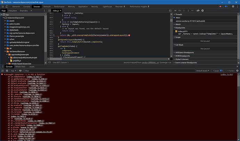Close the console drawer
240x141 pixels.
click(x=238, y=67)
